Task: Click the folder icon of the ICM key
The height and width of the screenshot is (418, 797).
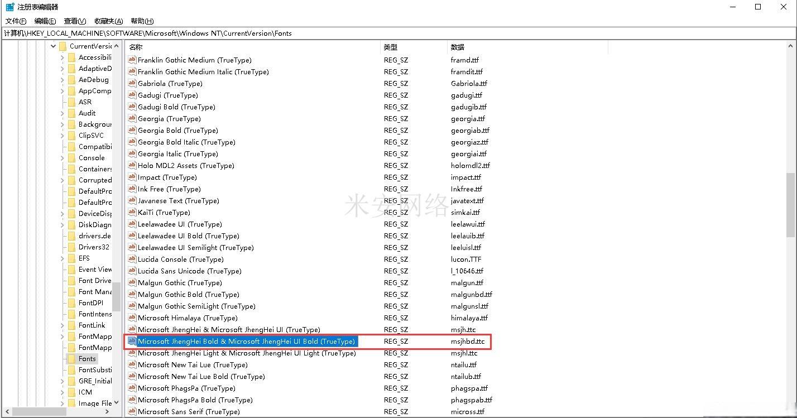Action: point(71,392)
